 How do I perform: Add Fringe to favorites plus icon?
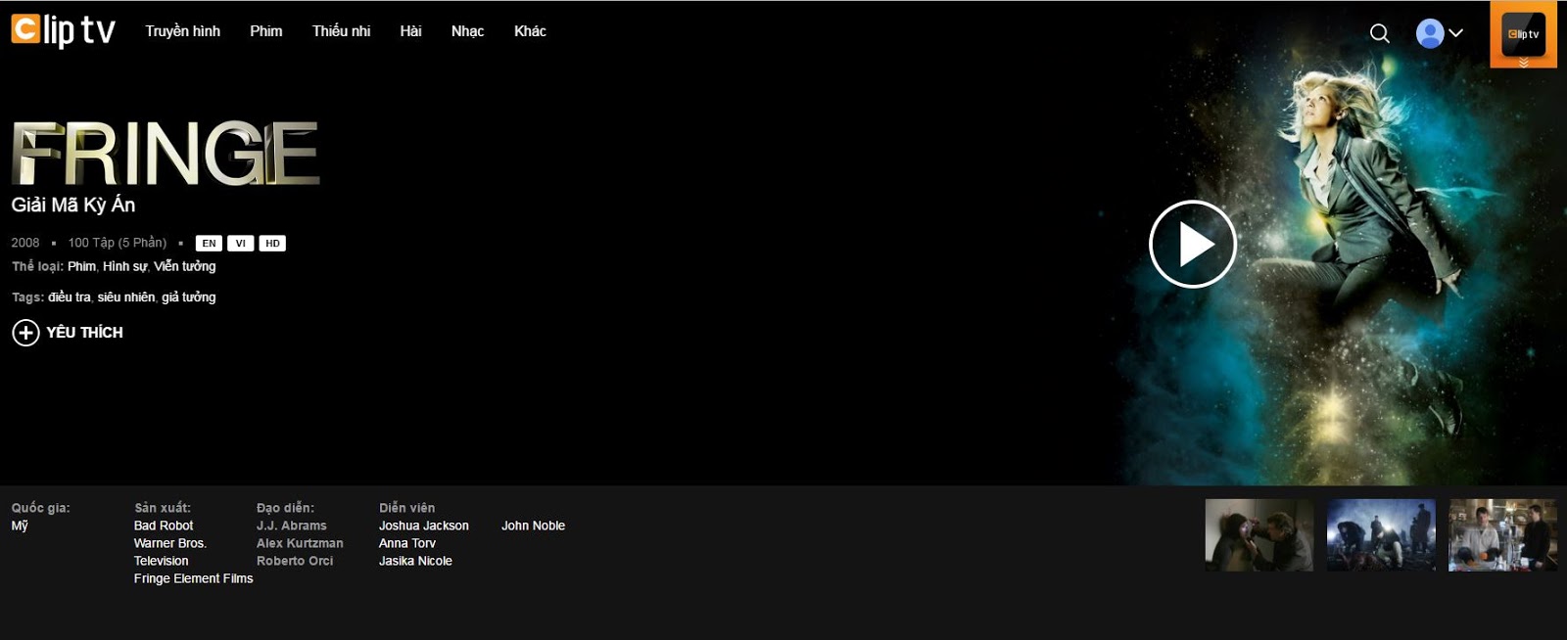[x=25, y=333]
